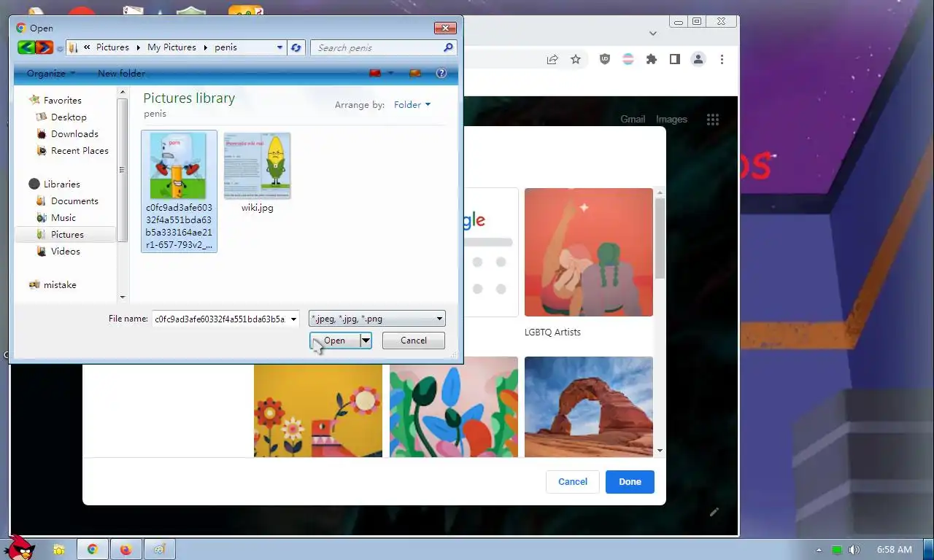Click the customize pencil icon

(714, 512)
